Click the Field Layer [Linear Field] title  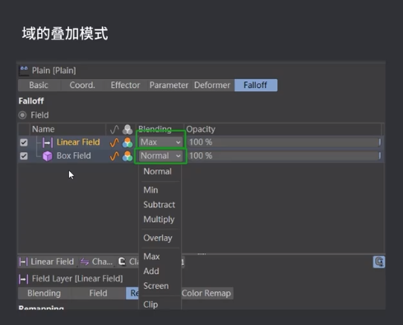[77, 279]
